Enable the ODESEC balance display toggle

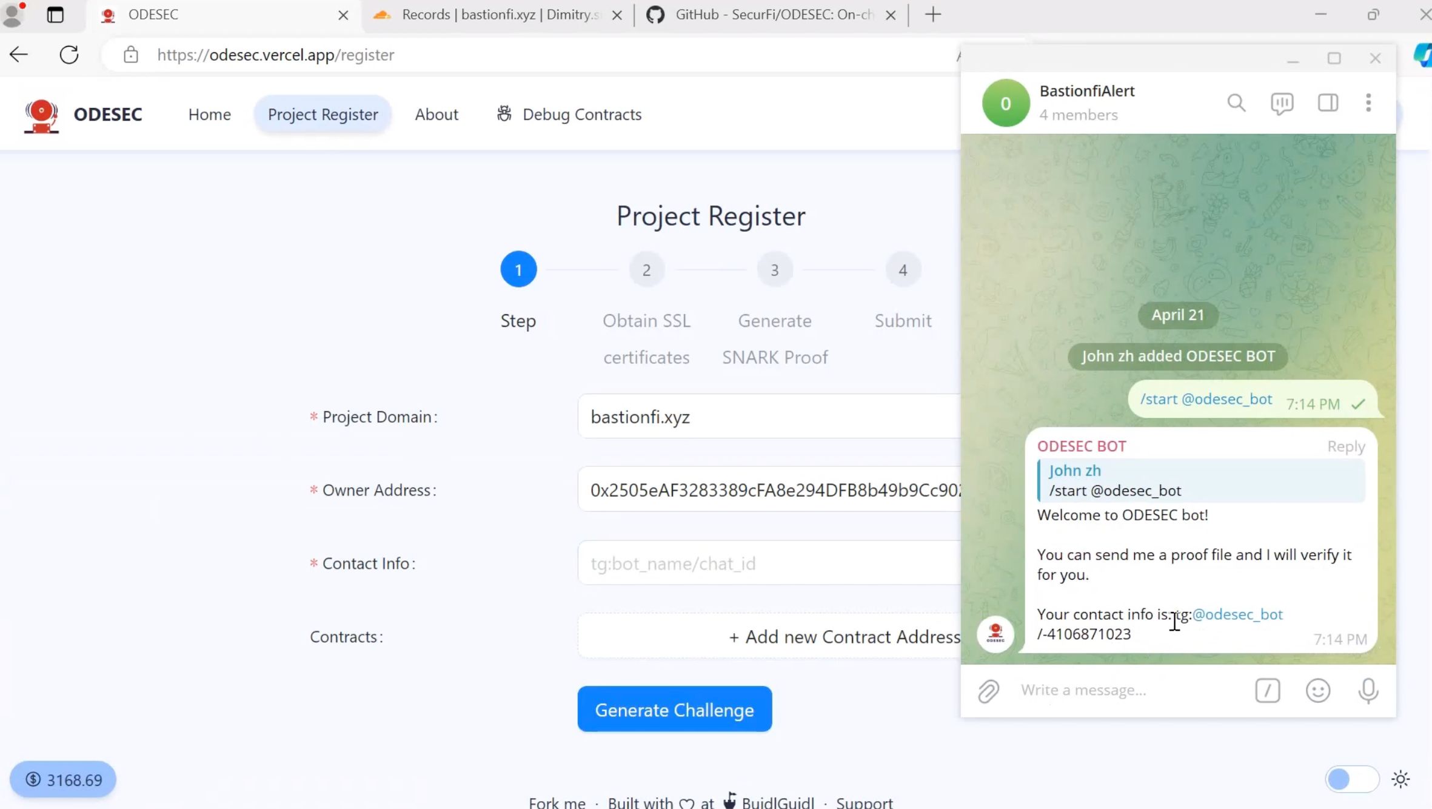[1353, 779]
